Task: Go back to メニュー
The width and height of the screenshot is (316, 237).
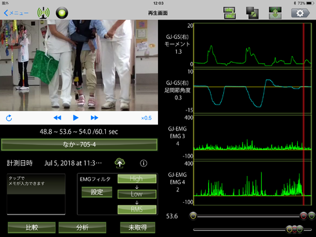Action: pos(16,13)
